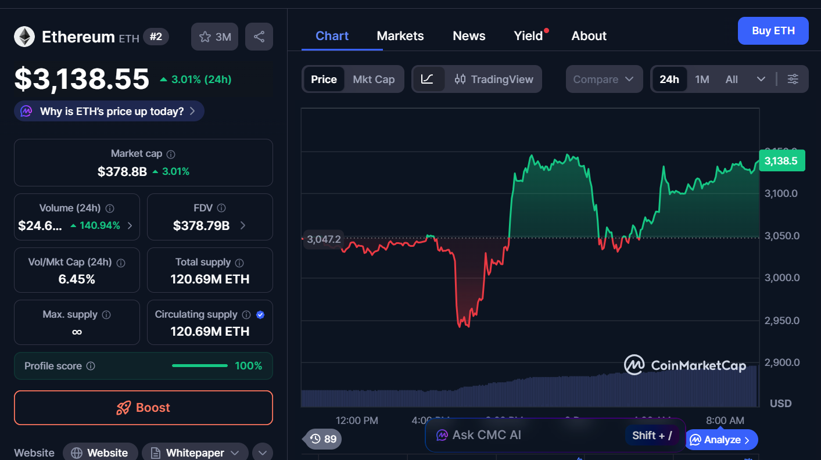Screen dimensions: 821x460
Task: Open chart settings via the sliders icon
Action: [x=793, y=79]
